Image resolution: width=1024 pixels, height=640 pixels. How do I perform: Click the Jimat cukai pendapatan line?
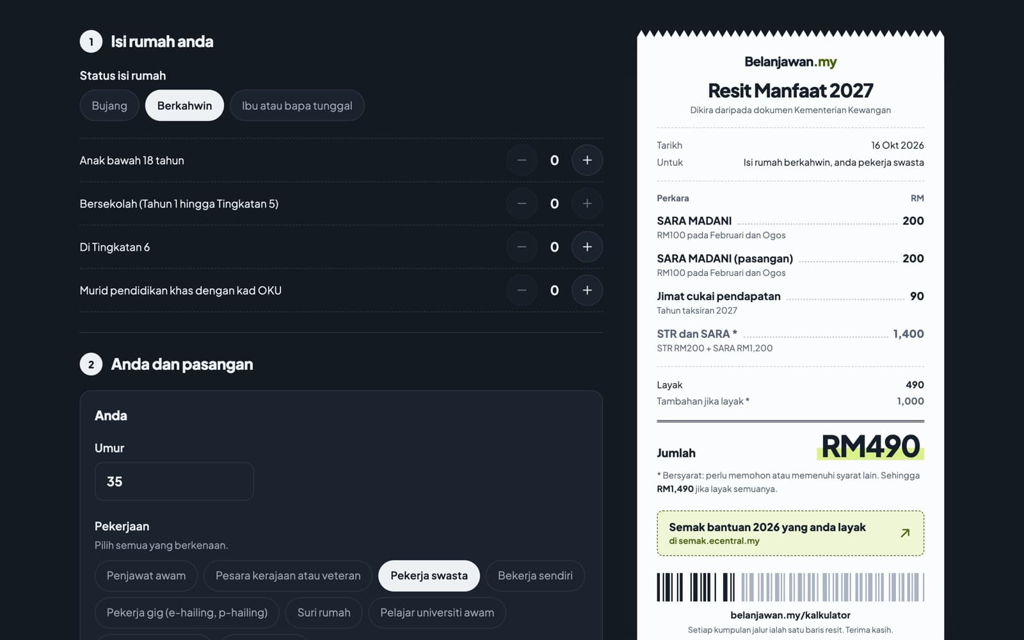point(790,303)
